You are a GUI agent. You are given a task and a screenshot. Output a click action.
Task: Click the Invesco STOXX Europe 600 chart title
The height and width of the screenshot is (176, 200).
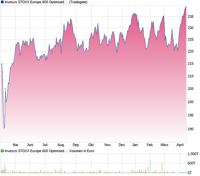pyautogui.click(x=46, y=2)
